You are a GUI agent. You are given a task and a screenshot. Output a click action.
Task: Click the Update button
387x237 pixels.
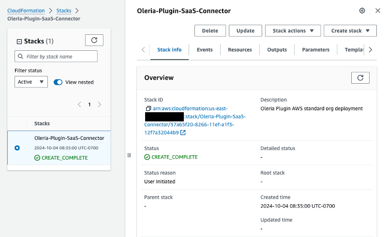245,30
